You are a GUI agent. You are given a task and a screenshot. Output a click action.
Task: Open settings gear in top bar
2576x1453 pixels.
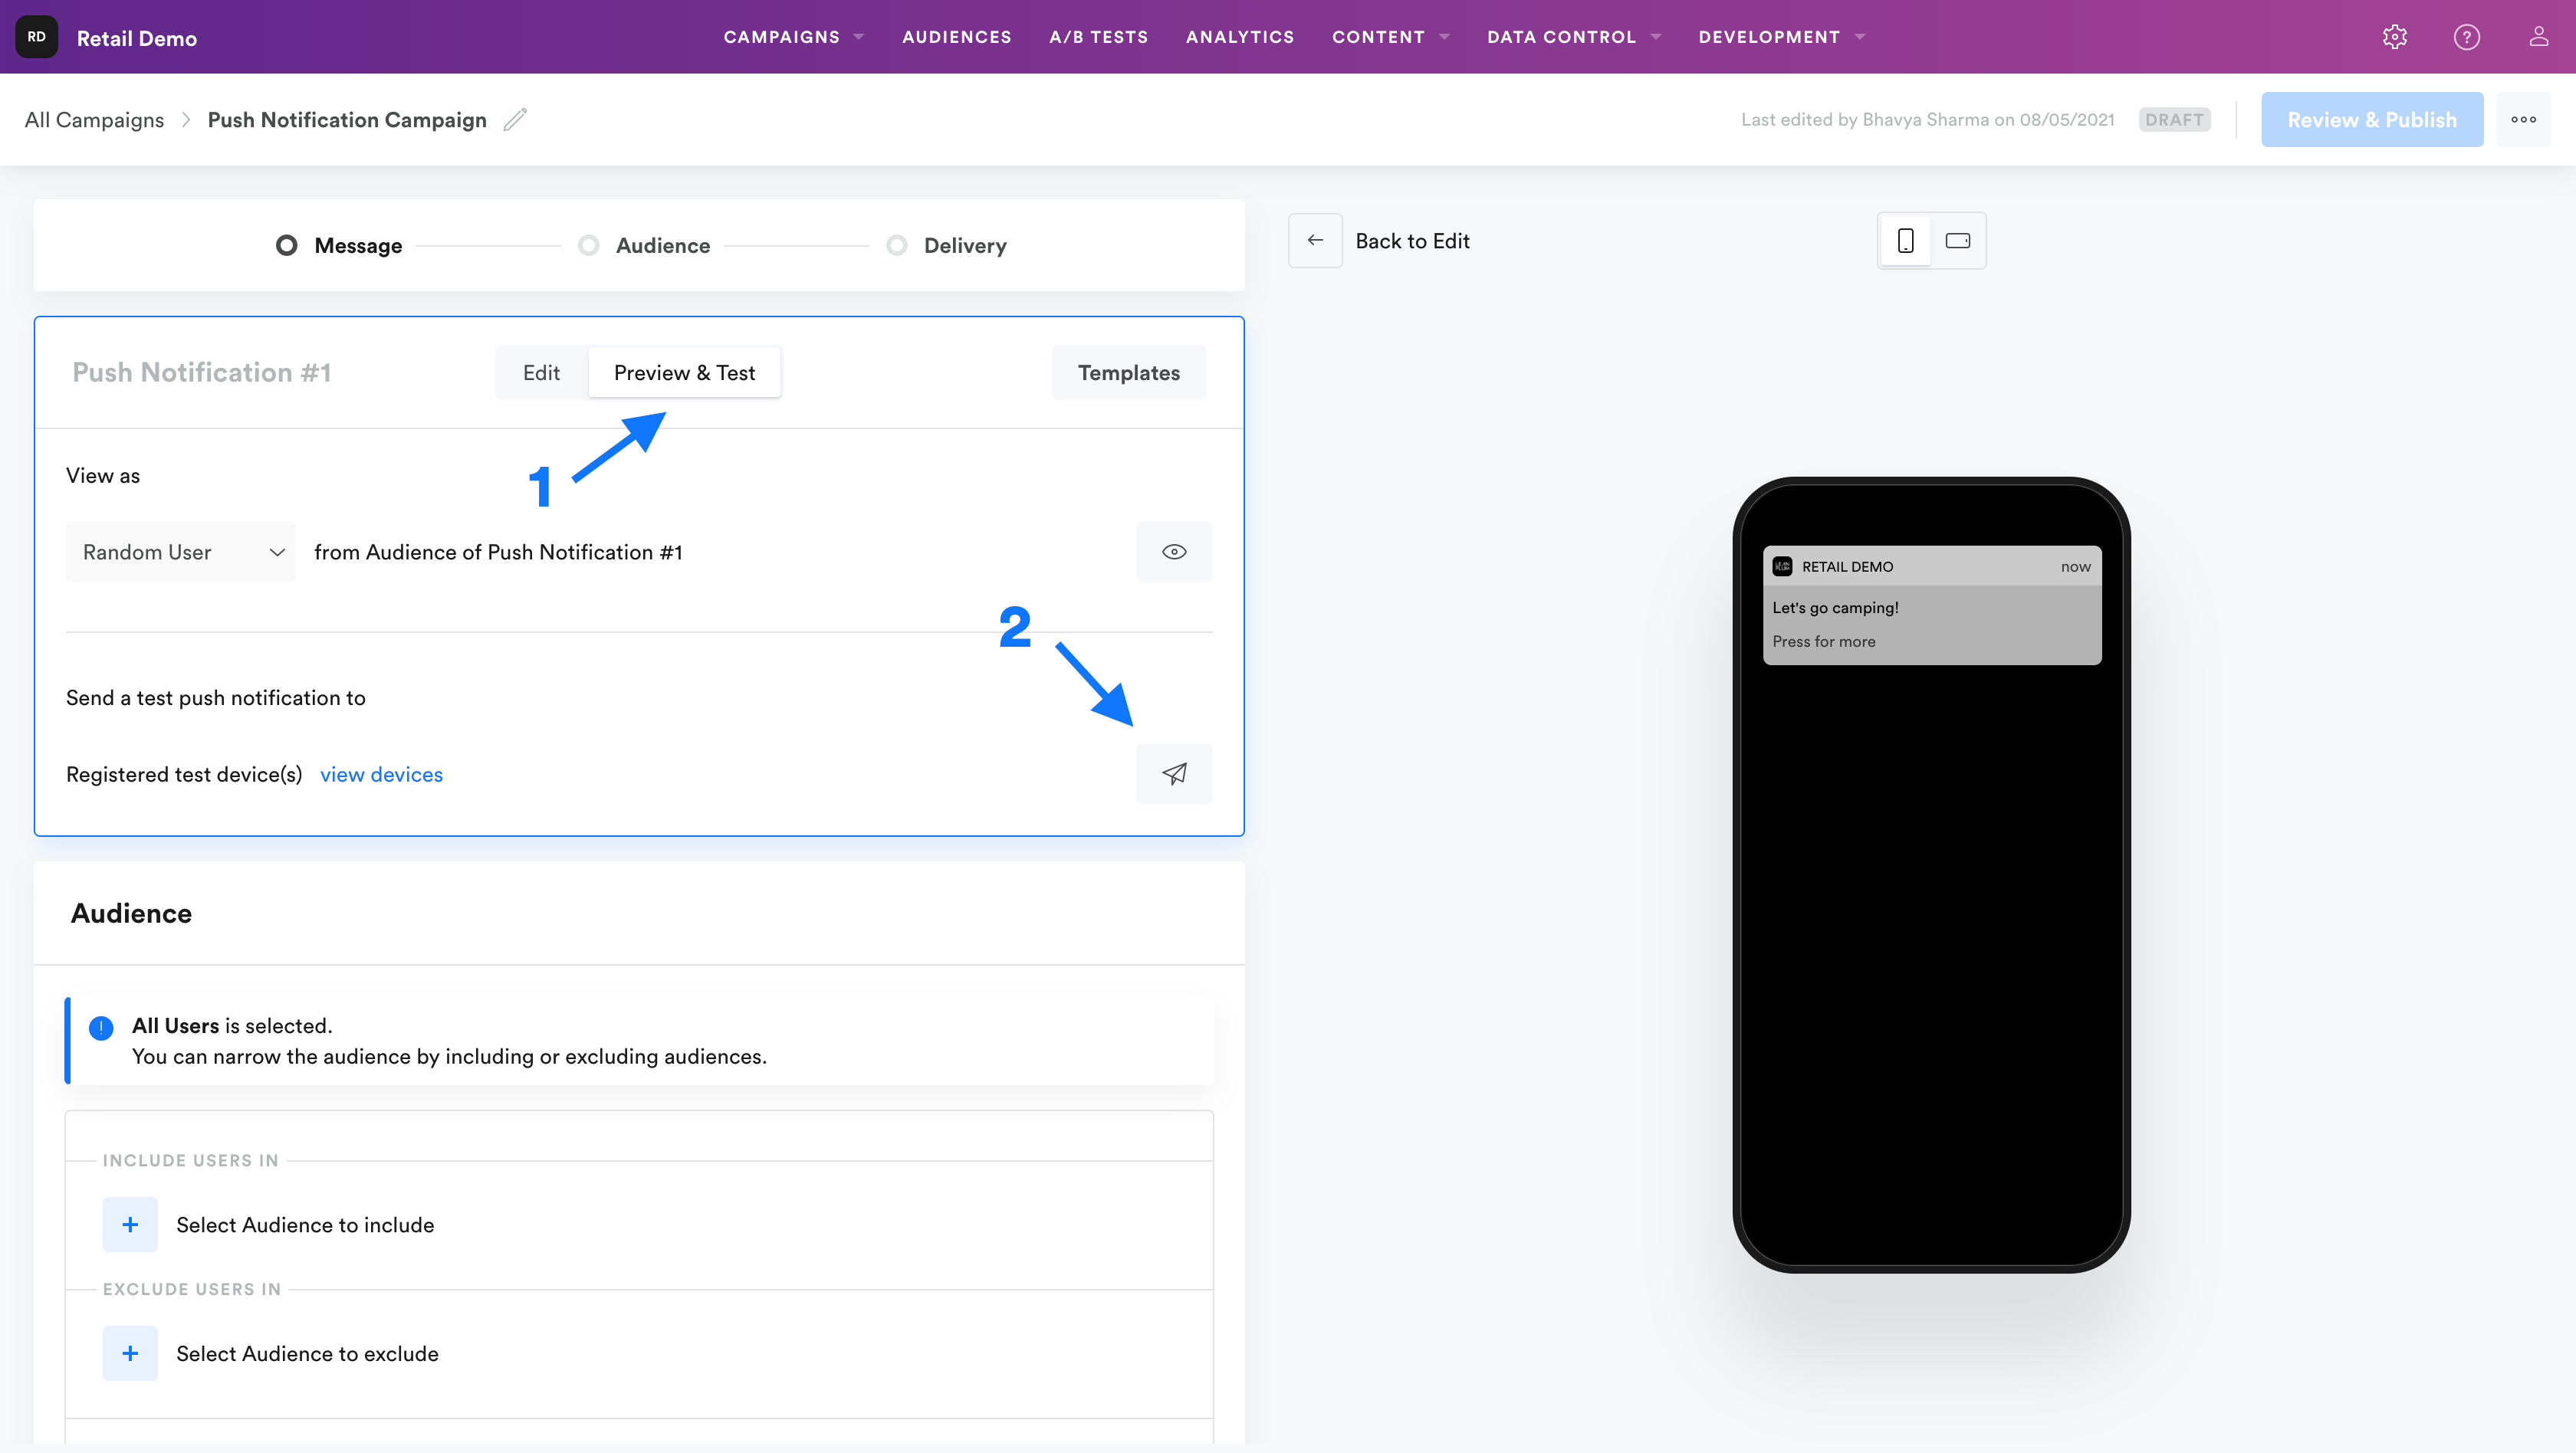tap(2394, 37)
